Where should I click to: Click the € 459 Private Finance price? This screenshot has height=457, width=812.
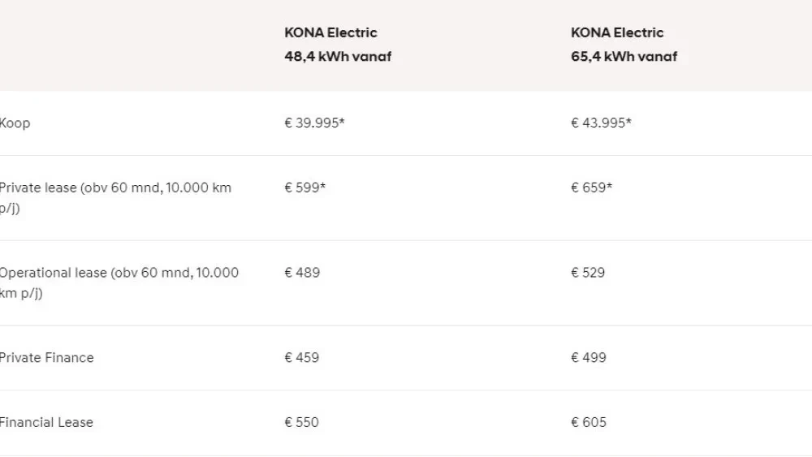(302, 358)
